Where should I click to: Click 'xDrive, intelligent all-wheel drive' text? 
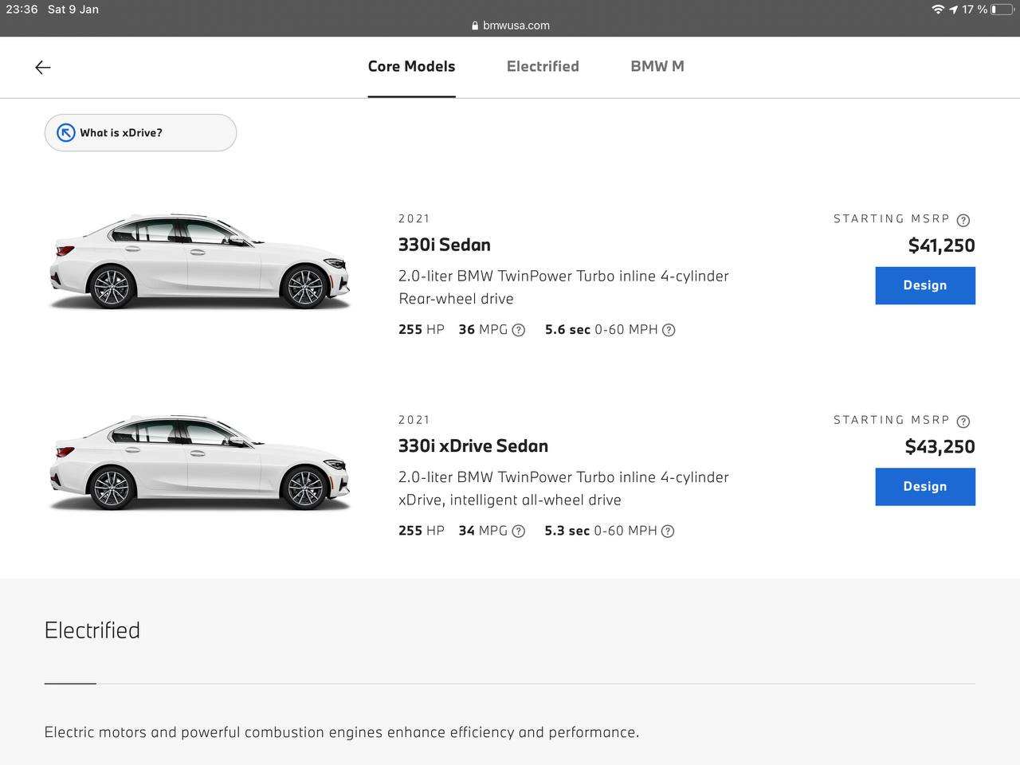tap(510, 500)
